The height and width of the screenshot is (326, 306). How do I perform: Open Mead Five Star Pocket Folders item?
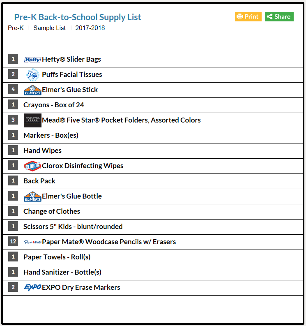coord(121,120)
